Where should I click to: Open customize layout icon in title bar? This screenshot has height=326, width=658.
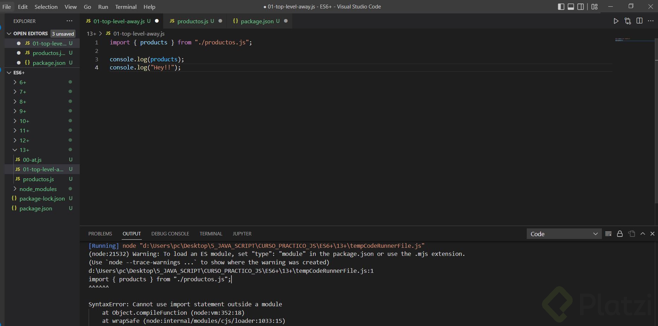tap(594, 7)
